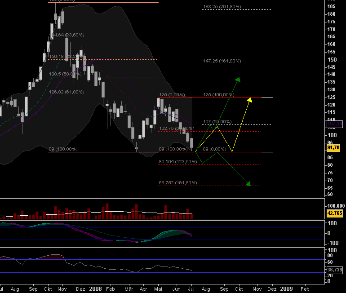The height and width of the screenshot is (293, 346).
Task: Click the full Jul month label
Action: pyautogui.click(x=191, y=289)
